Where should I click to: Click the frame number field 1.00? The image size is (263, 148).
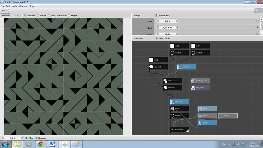tap(12, 138)
